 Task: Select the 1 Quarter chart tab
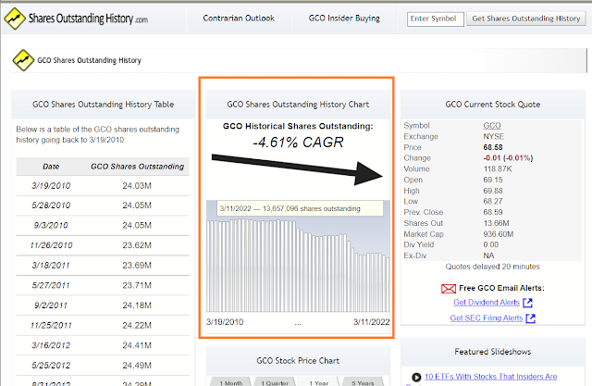275,382
